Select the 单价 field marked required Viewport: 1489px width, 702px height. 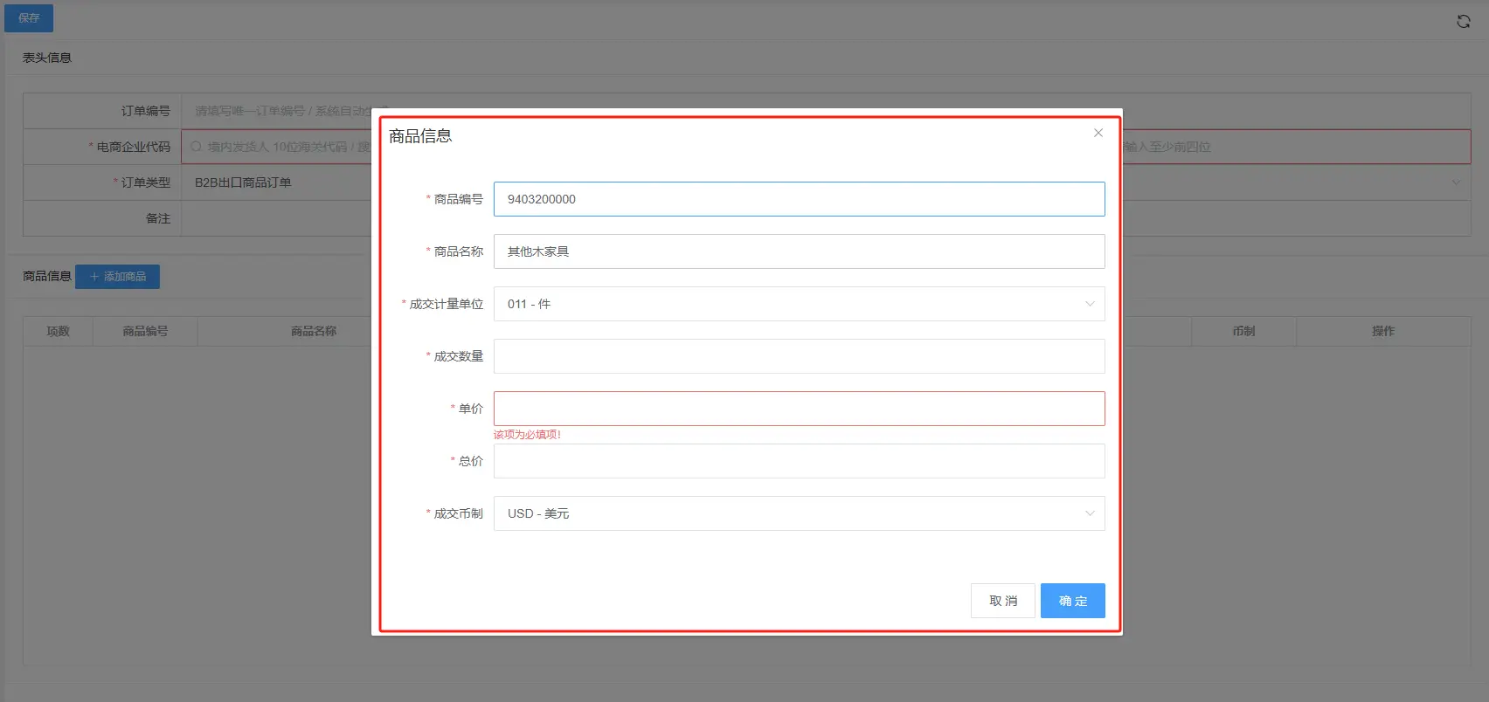(799, 409)
